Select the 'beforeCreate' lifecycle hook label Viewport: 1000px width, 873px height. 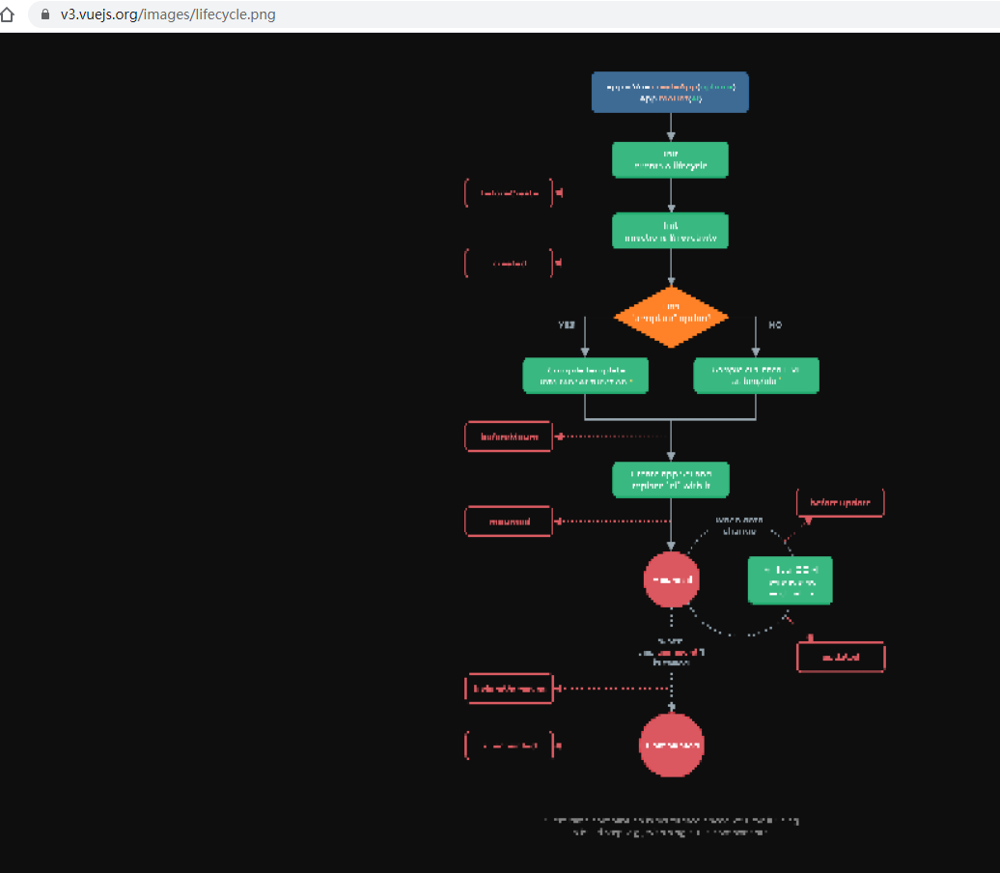[x=509, y=192]
